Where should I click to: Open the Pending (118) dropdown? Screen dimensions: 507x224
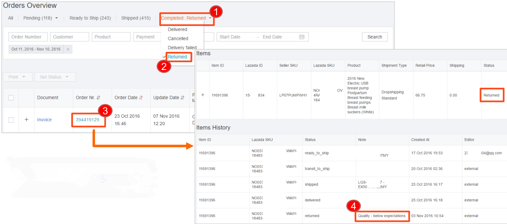40,18
